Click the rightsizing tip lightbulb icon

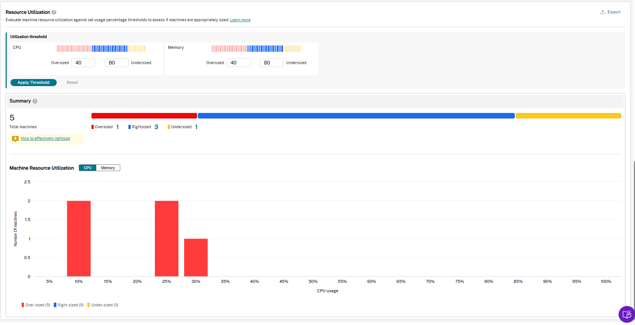point(15,139)
